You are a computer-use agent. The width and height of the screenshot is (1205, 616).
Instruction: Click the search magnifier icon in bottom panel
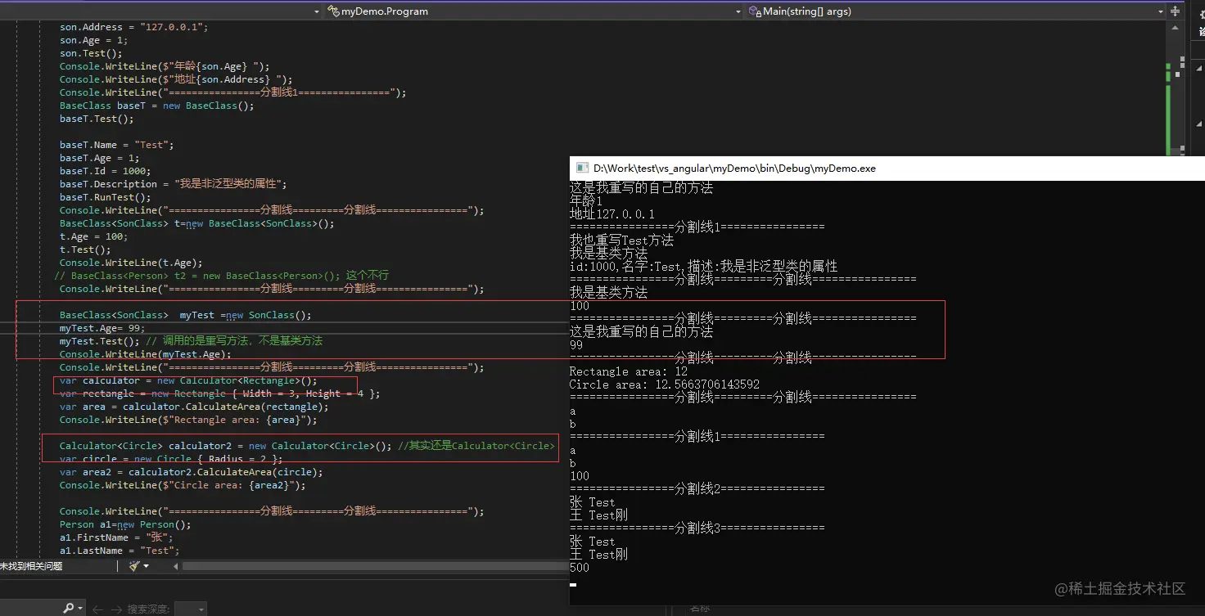[x=68, y=609]
